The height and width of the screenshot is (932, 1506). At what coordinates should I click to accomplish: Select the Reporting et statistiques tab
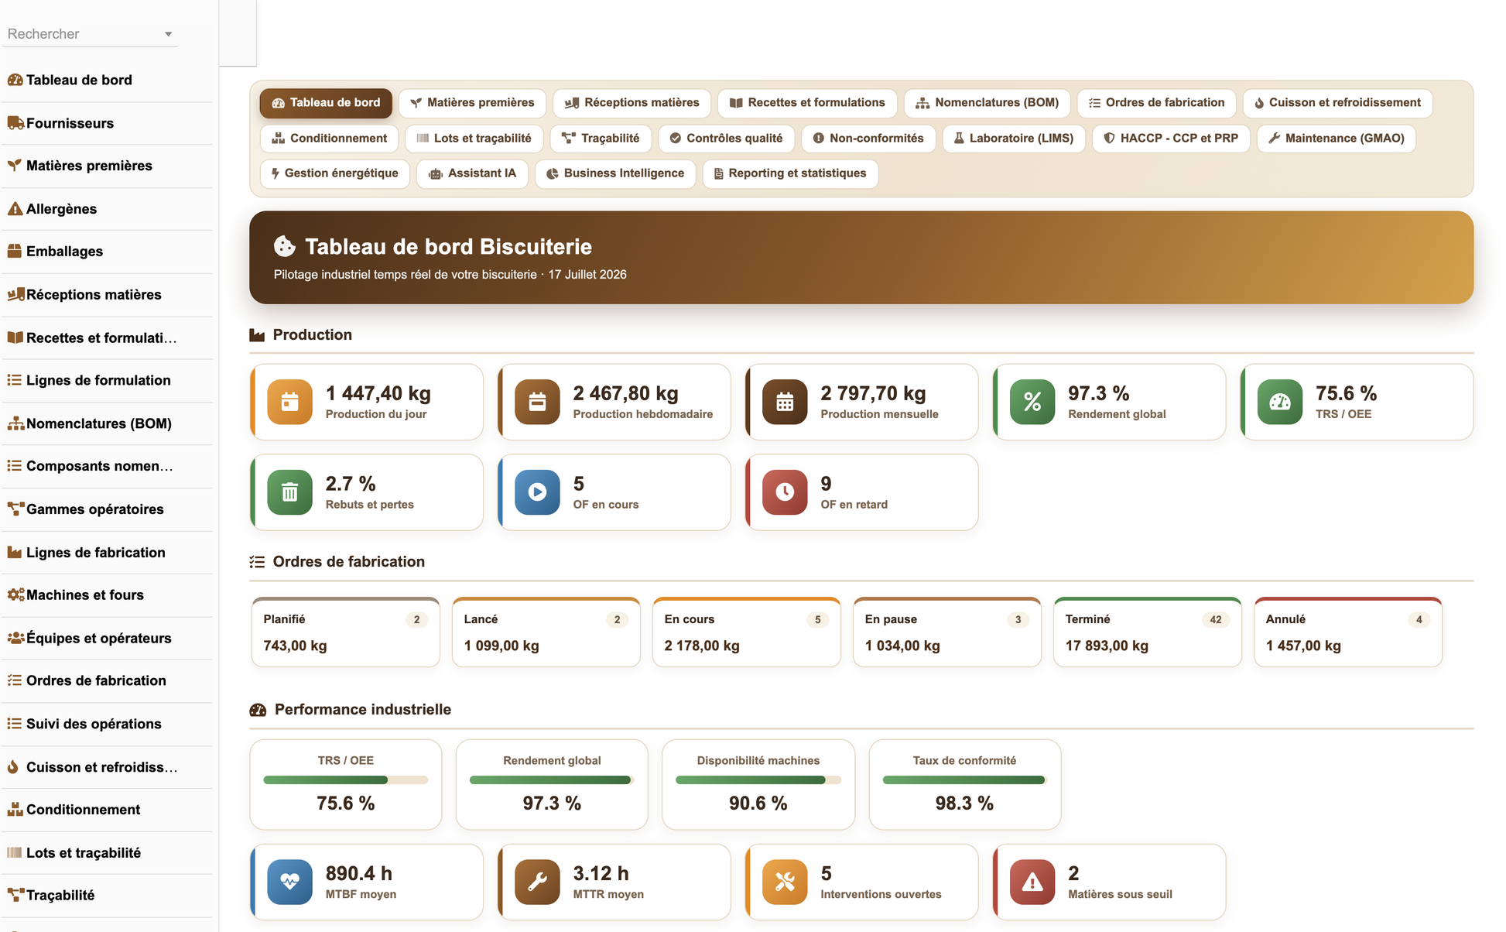(x=790, y=173)
